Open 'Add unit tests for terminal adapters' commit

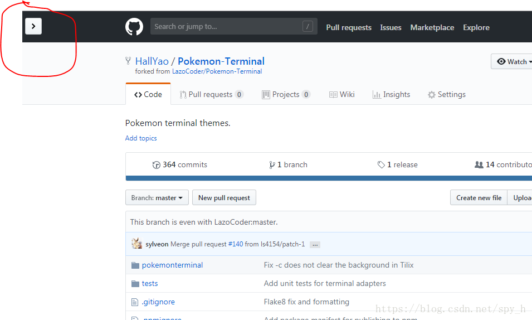click(325, 283)
